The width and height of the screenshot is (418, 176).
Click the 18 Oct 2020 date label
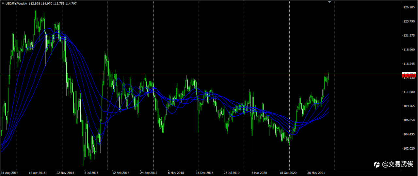point(288,173)
